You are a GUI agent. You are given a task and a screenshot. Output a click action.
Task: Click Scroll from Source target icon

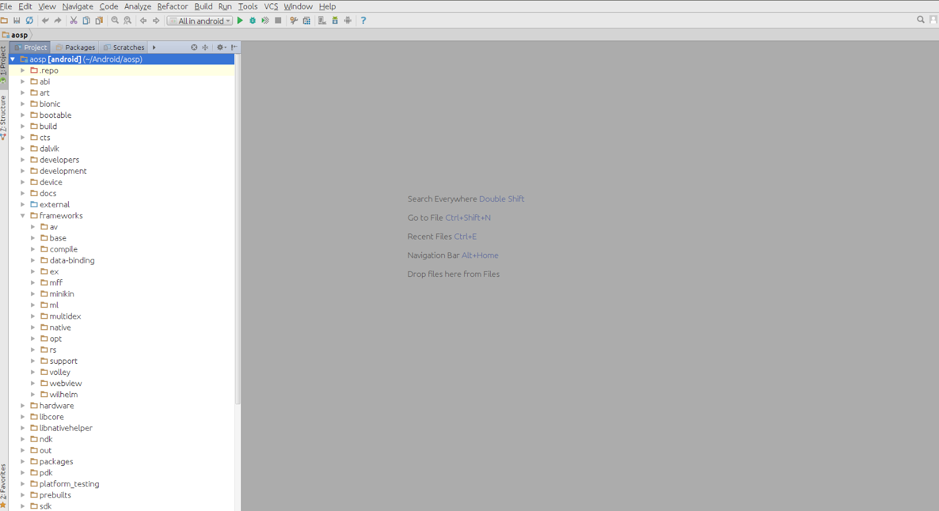[x=194, y=48]
